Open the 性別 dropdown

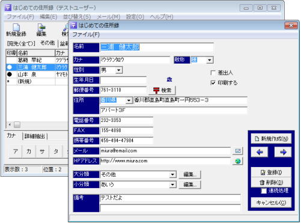119,70
